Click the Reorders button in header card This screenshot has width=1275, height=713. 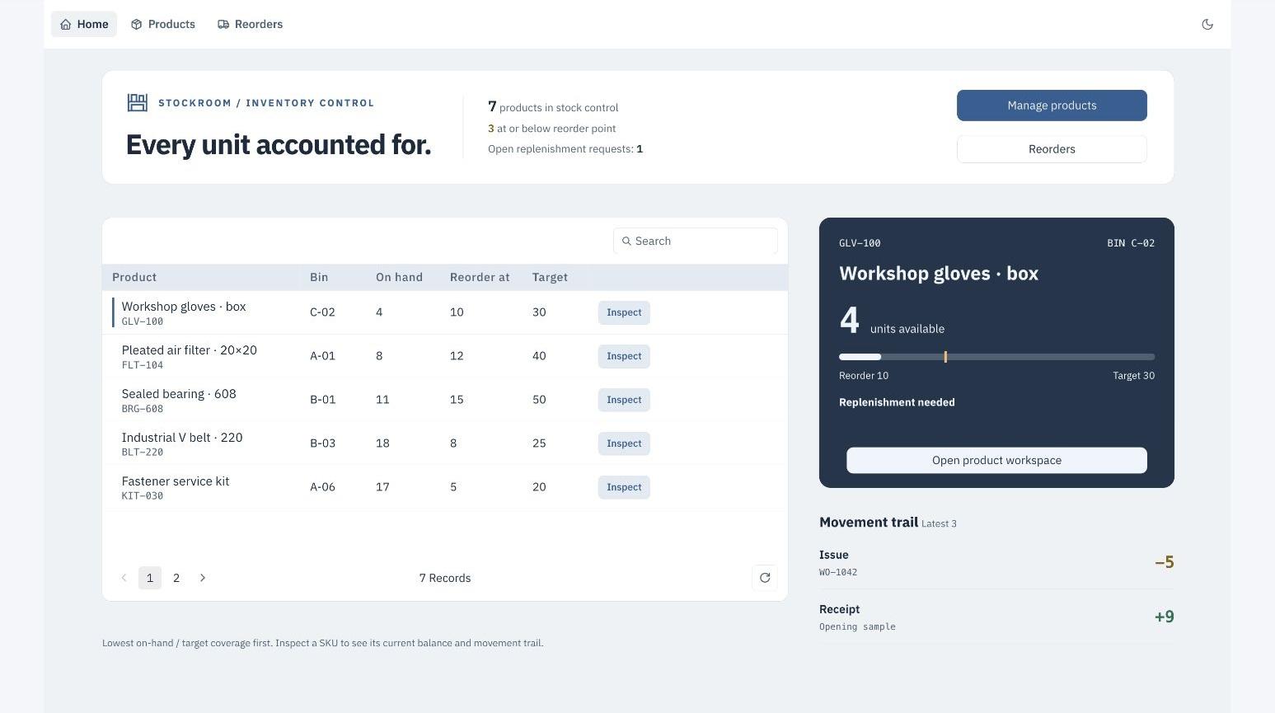[x=1052, y=149]
